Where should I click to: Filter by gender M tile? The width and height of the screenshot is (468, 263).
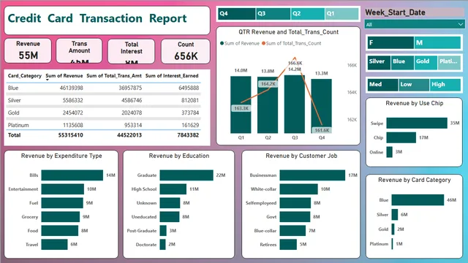pos(437,42)
